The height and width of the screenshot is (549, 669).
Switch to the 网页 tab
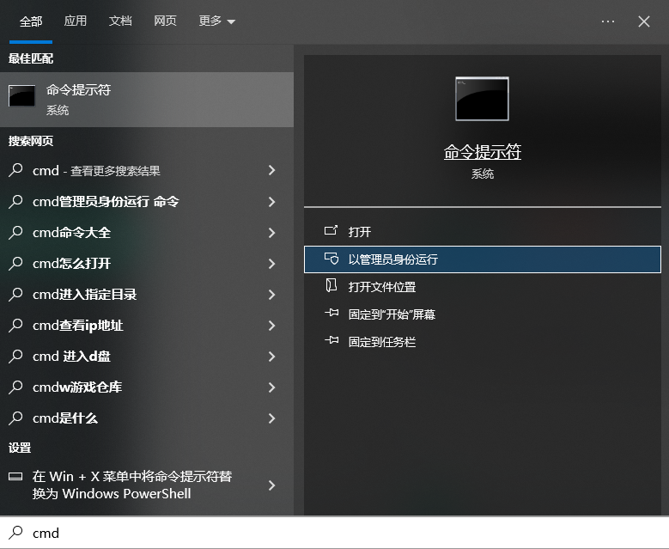coord(165,21)
